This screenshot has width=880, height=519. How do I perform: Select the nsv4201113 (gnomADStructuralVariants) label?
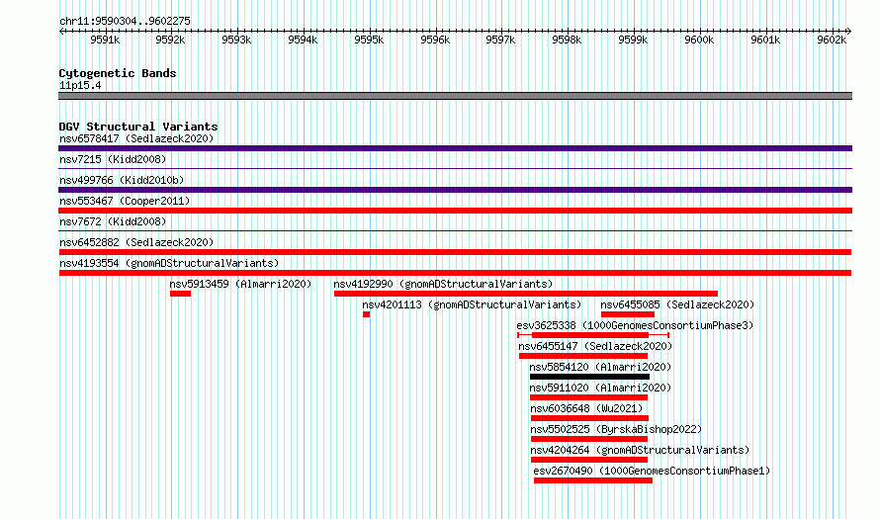pyautogui.click(x=472, y=304)
